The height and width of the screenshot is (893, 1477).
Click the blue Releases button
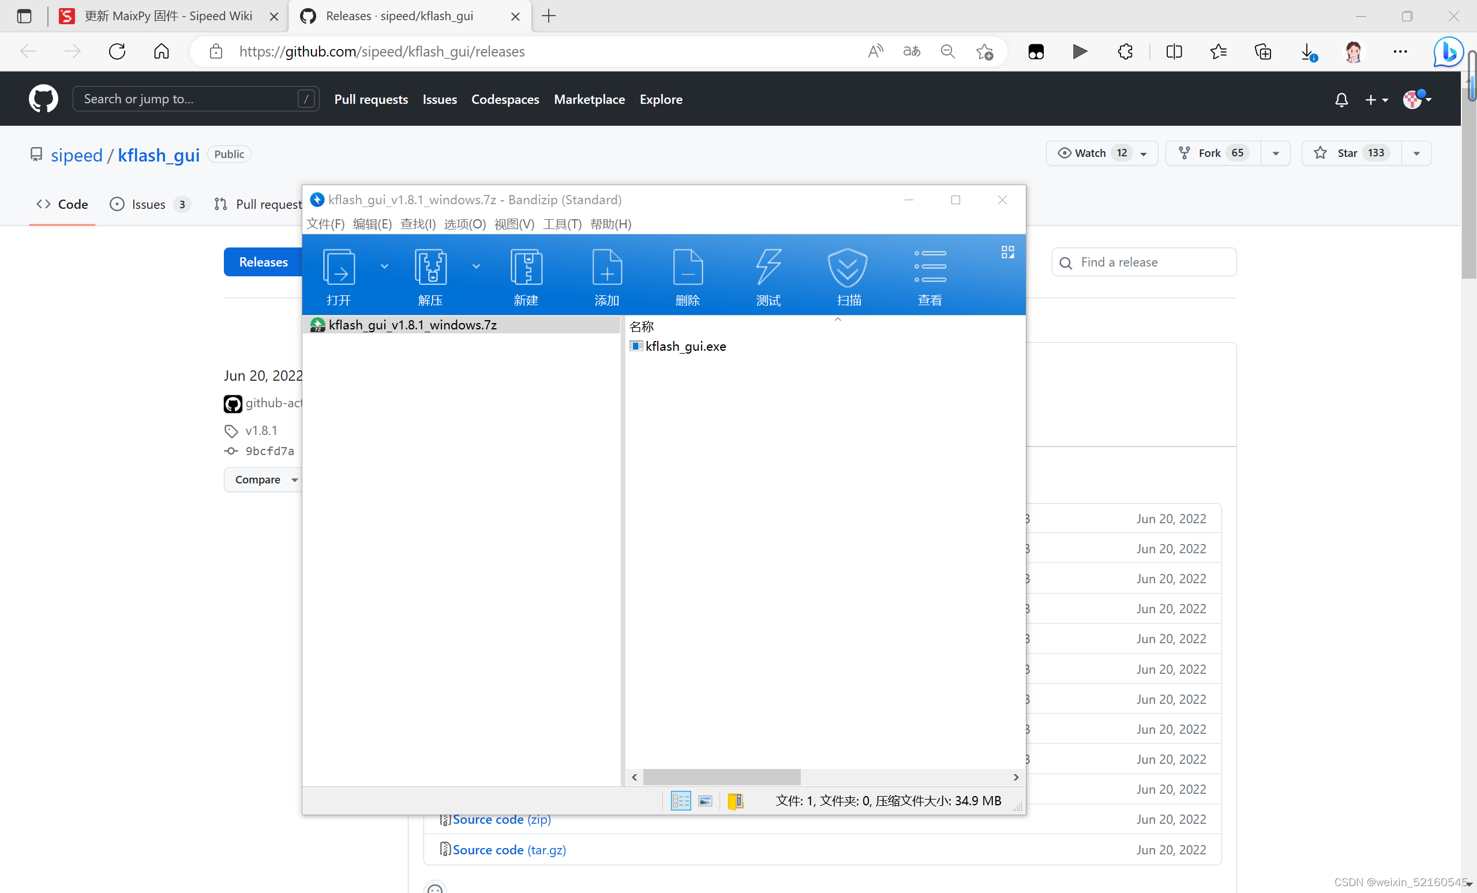tap(263, 262)
